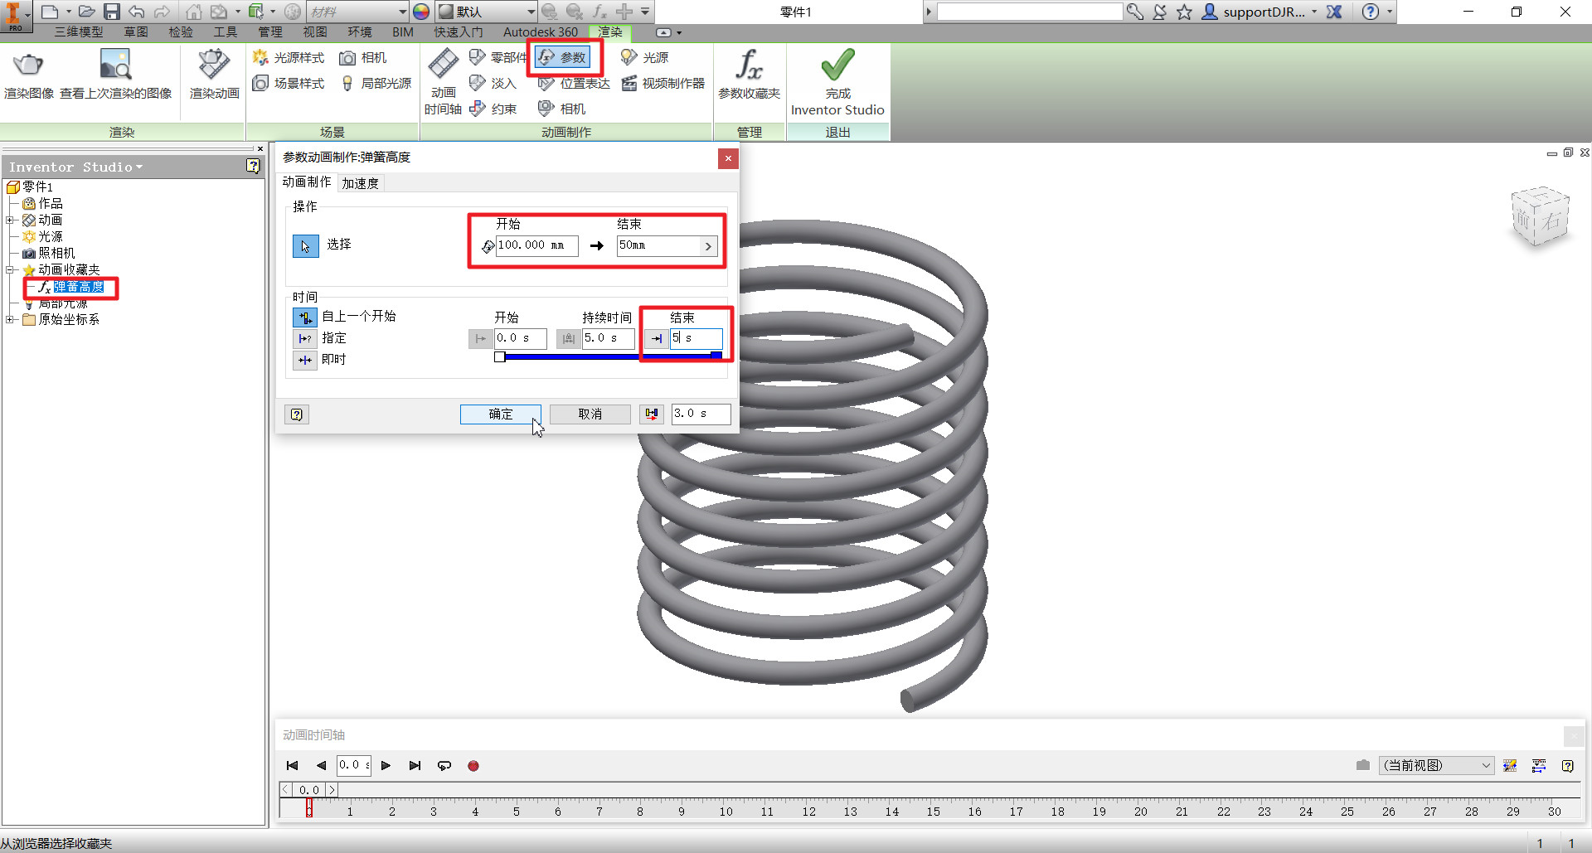Click the 渲染图像 (Render Image) icon
Image resolution: width=1592 pixels, height=853 pixels.
pyautogui.click(x=29, y=75)
